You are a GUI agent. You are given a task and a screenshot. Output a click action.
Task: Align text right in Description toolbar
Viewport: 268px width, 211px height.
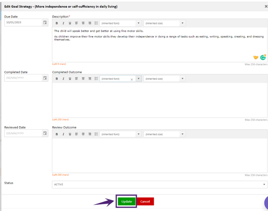pyautogui.click(x=90, y=23)
